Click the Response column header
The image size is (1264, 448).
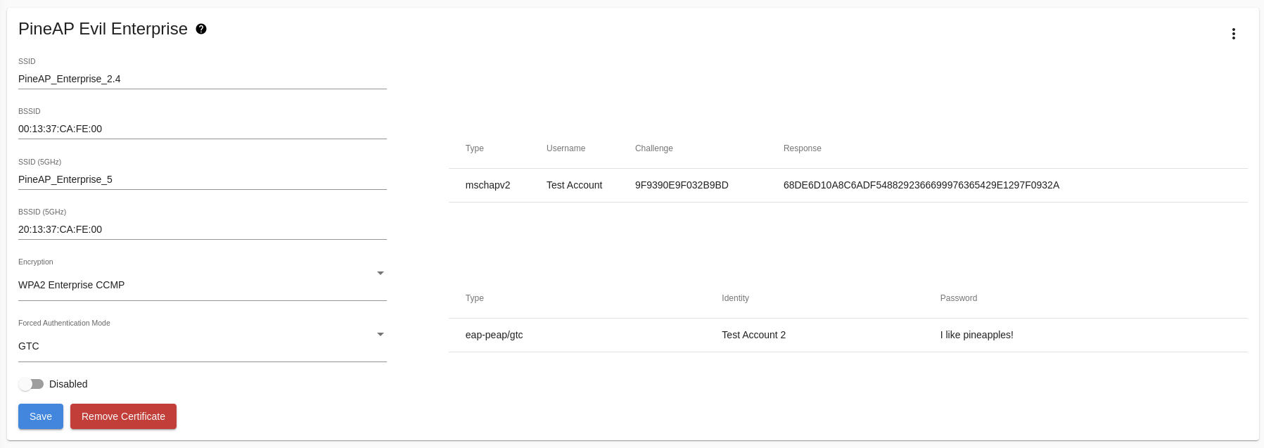tap(803, 148)
